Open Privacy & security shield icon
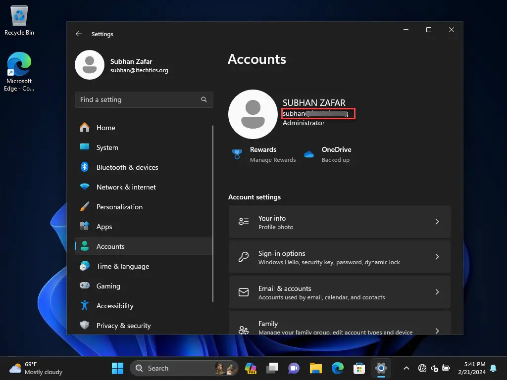507x380 pixels. click(84, 326)
